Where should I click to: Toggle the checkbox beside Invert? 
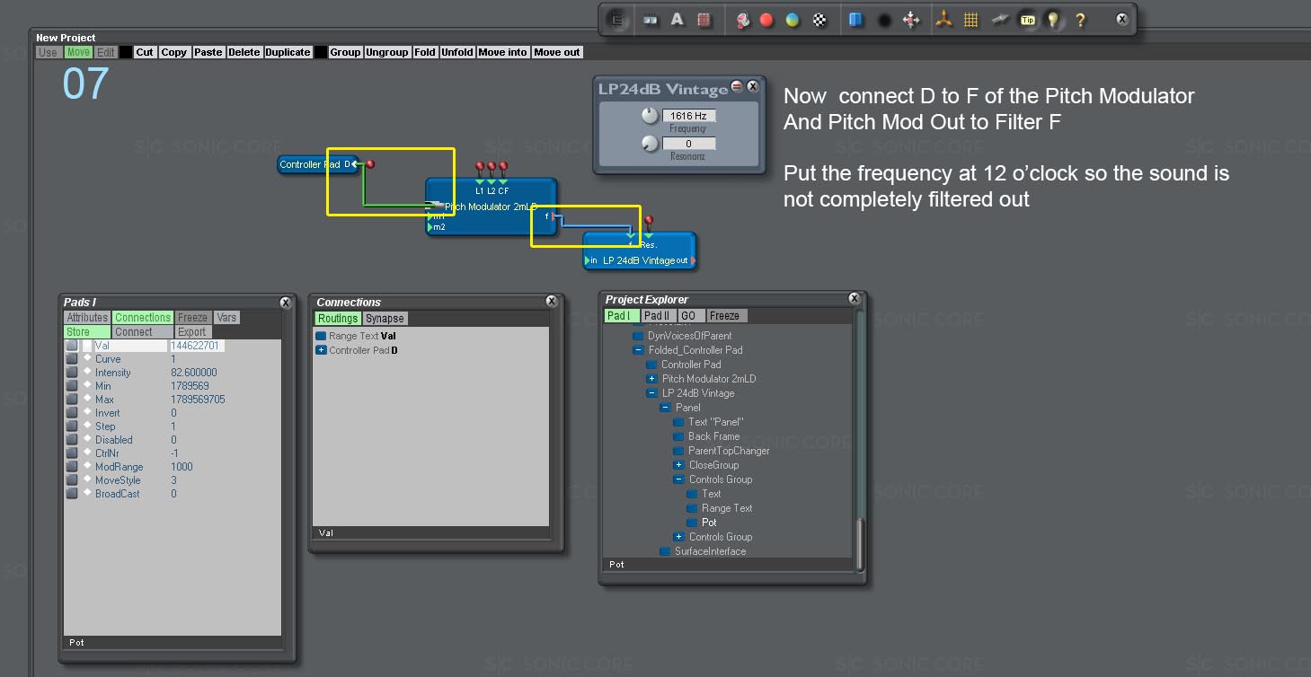click(72, 413)
